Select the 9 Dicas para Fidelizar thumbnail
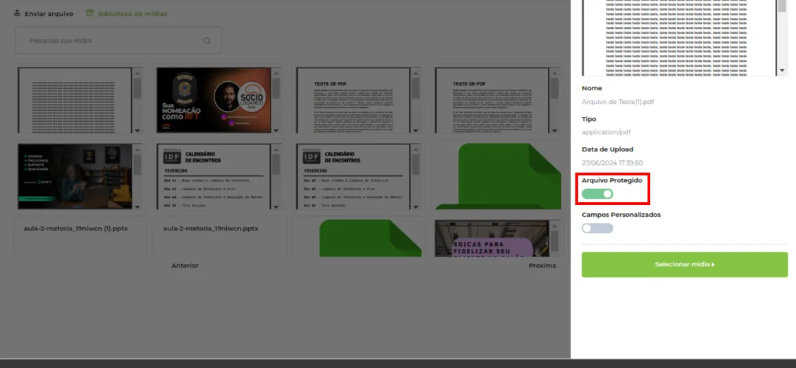The width and height of the screenshot is (796, 368). 492,239
